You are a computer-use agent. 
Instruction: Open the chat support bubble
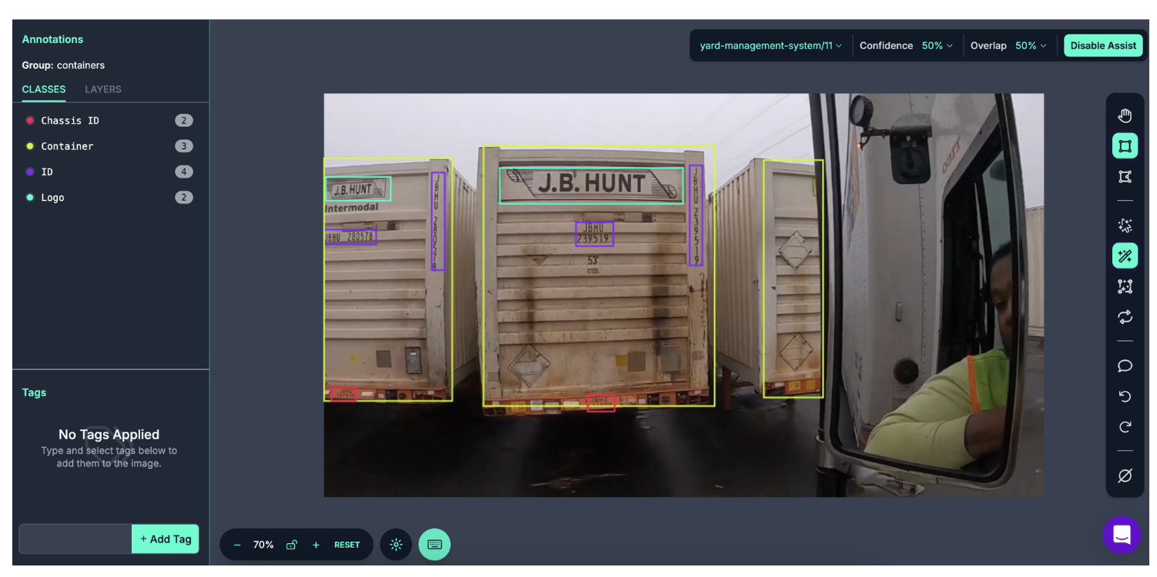(1122, 535)
